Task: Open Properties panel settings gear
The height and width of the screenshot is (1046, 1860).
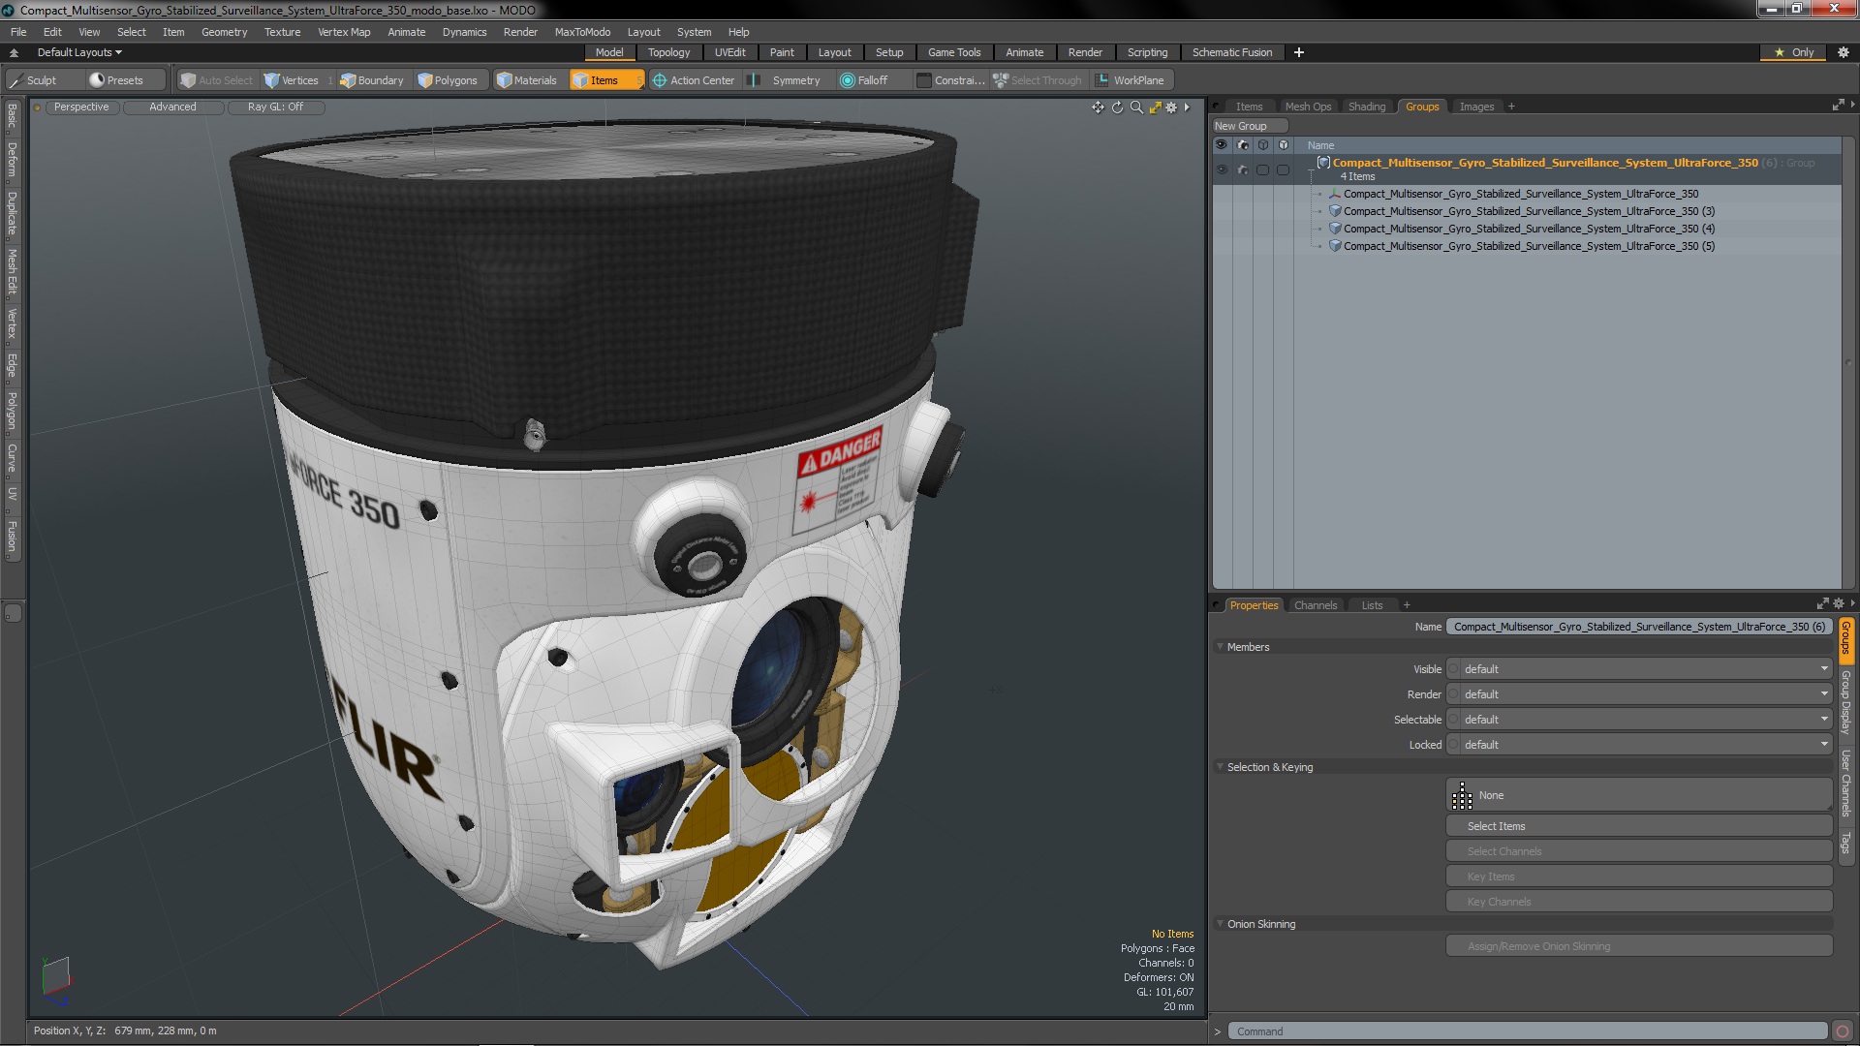Action: coord(1839,603)
